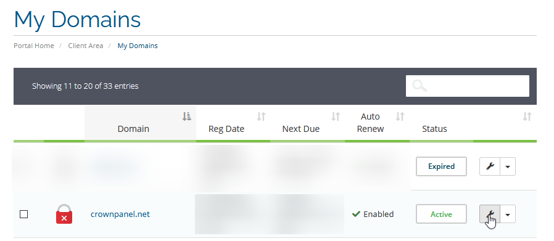Open dropdown arrow beside crownpanel.net wrench
This screenshot has width=554, height=241.
coord(508,214)
